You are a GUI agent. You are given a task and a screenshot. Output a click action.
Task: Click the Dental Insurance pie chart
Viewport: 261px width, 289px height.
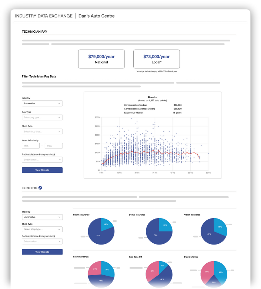click(x=159, y=231)
